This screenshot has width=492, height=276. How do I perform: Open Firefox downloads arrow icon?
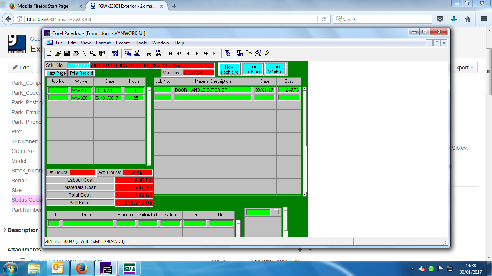(454, 19)
